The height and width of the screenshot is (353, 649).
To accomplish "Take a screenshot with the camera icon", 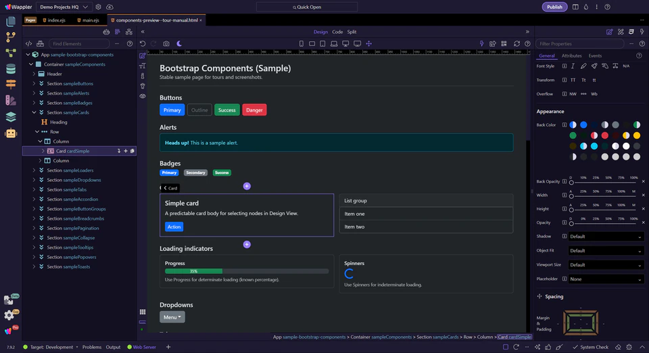I will (x=166, y=43).
